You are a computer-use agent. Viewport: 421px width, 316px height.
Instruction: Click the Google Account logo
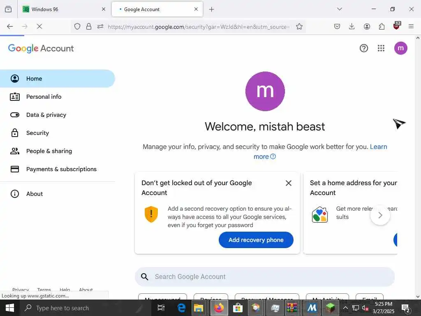tap(41, 49)
